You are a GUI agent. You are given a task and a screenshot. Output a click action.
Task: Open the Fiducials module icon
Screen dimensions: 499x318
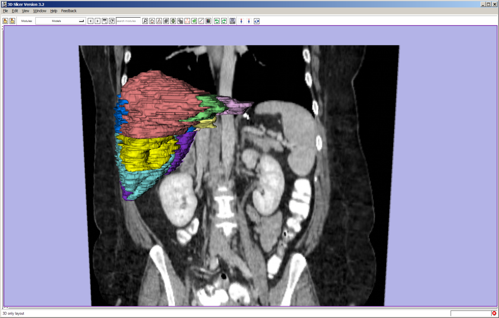tap(187, 21)
